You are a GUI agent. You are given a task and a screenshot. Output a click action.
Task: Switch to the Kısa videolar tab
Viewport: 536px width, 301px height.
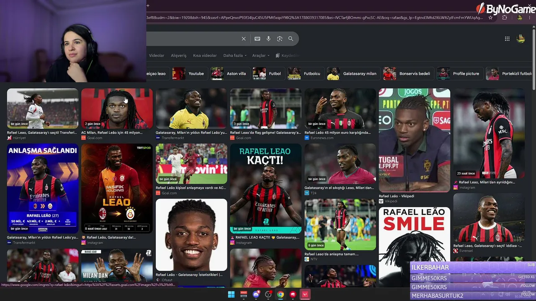[x=205, y=56]
